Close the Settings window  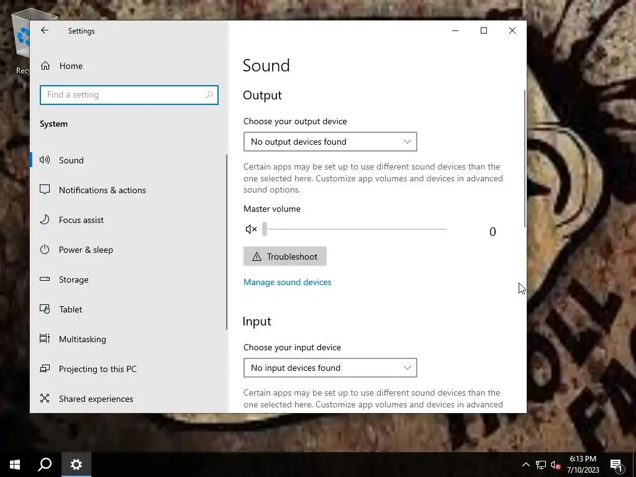pyautogui.click(x=512, y=30)
